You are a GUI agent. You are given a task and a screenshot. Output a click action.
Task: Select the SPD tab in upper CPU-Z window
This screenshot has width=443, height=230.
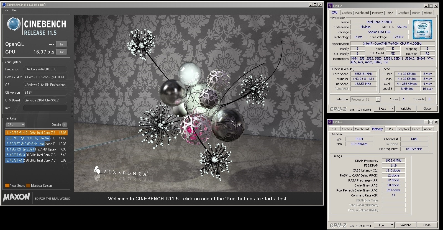pos(390,13)
